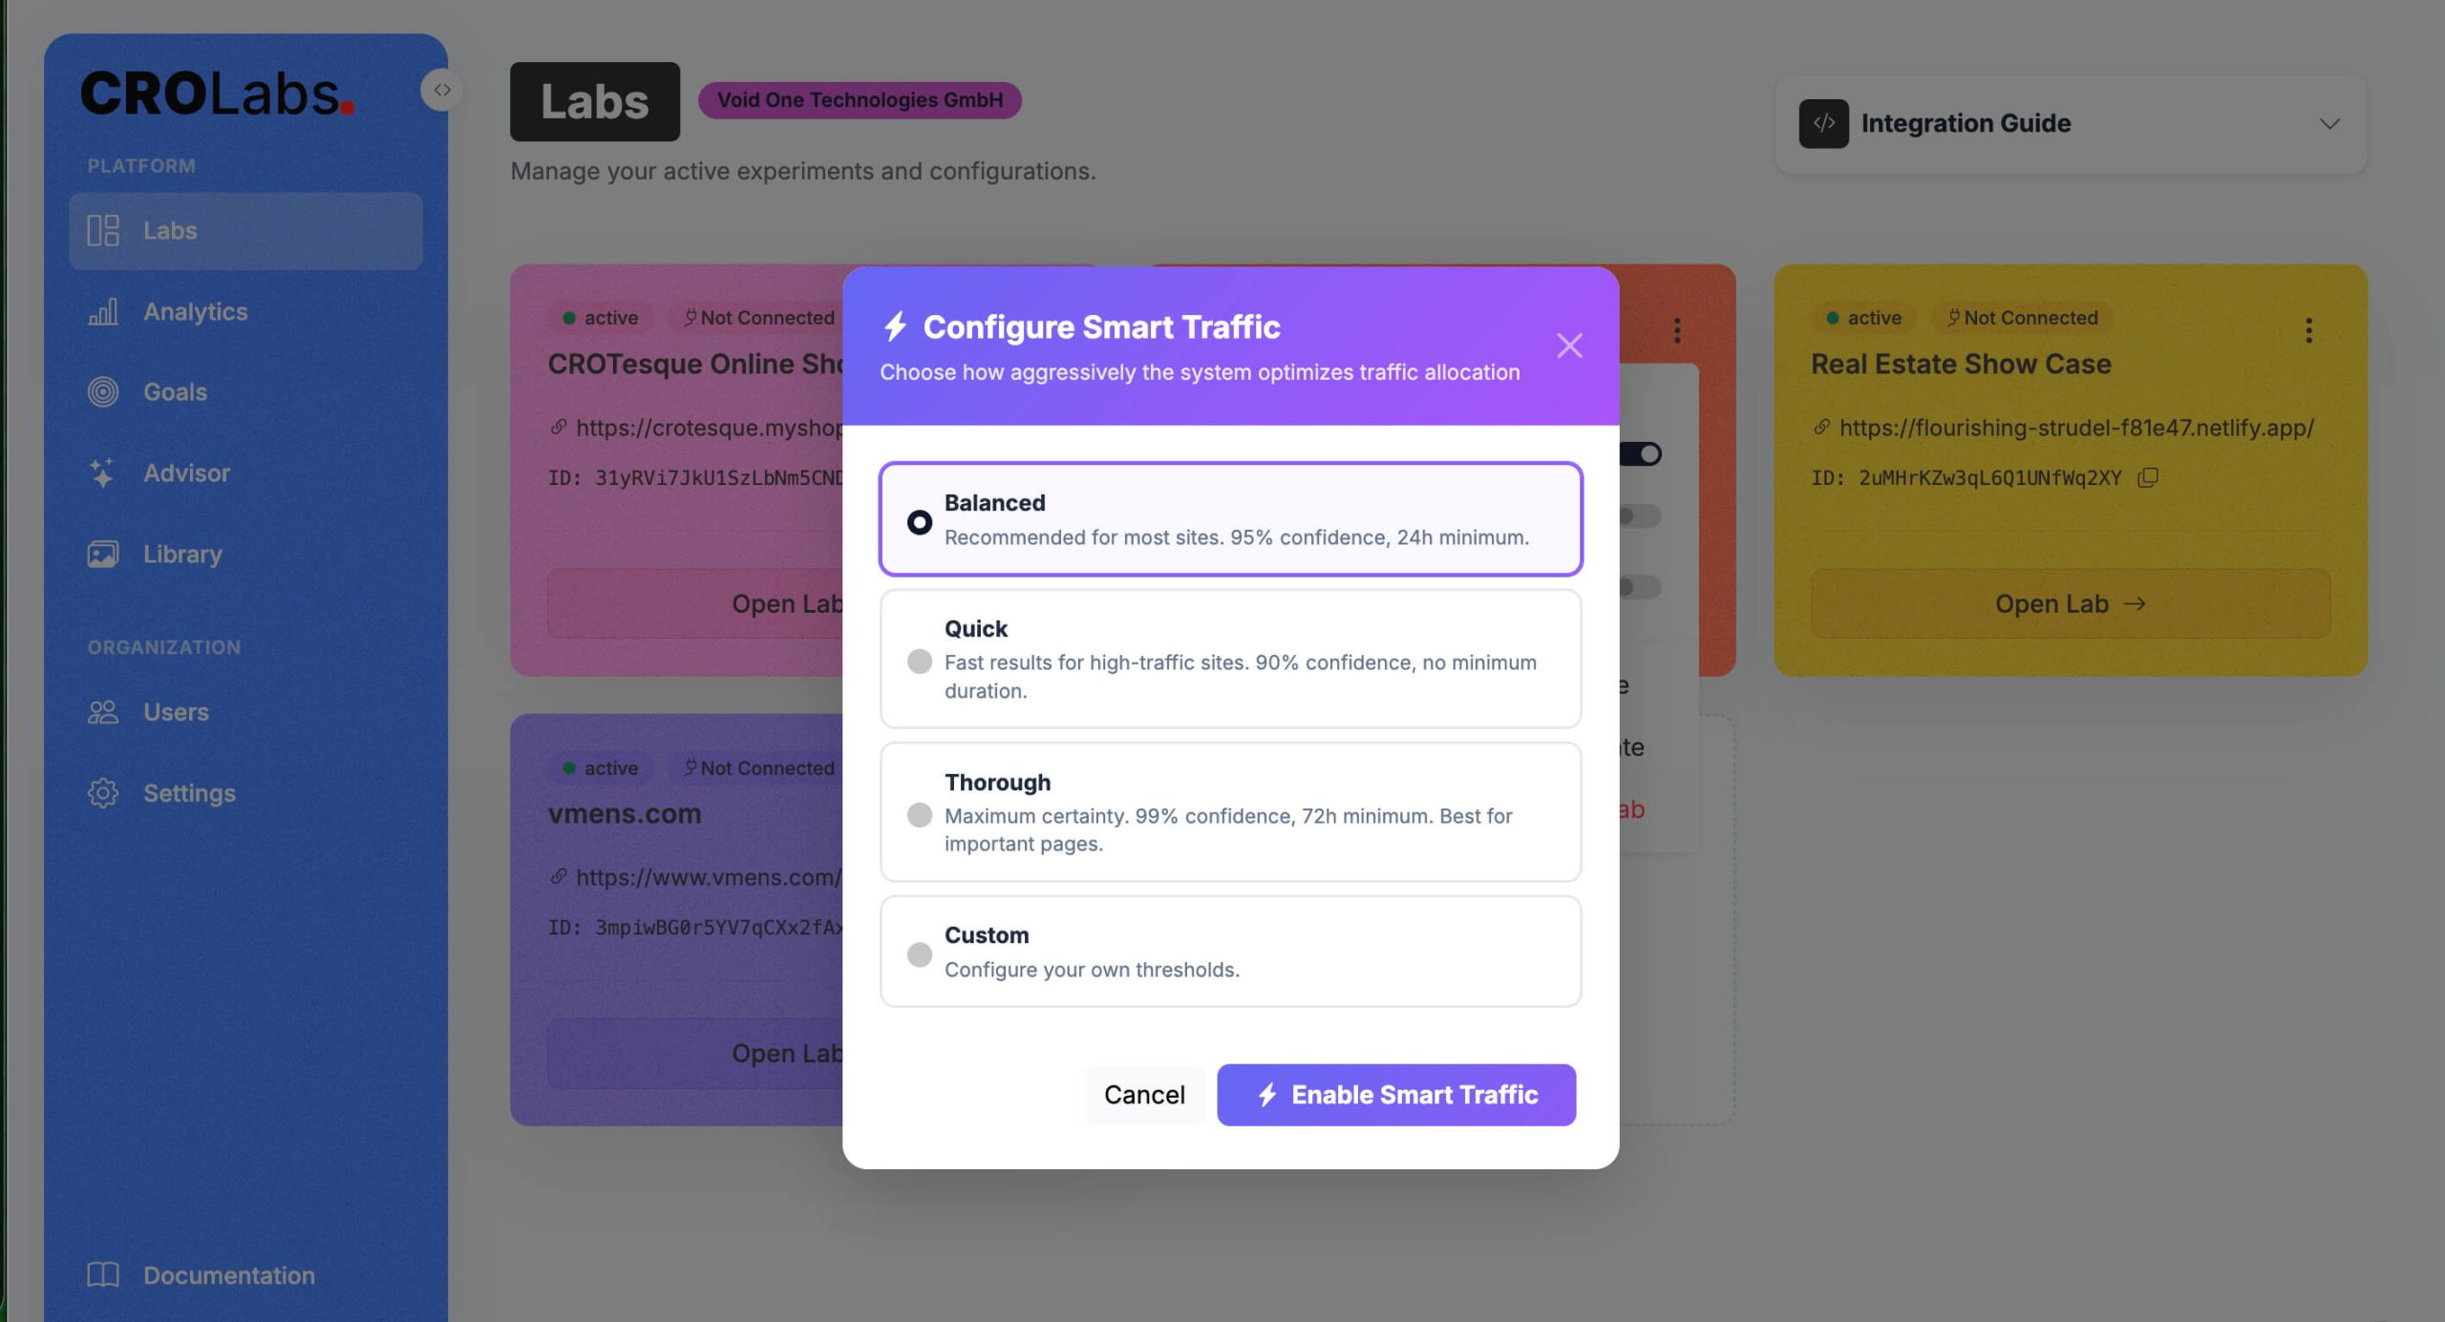The width and height of the screenshot is (2445, 1322).
Task: Dismiss the Configure Smart Traffic dialog
Action: 1569,346
